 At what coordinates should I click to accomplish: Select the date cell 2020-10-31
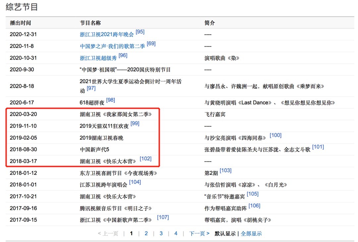pos(23,58)
